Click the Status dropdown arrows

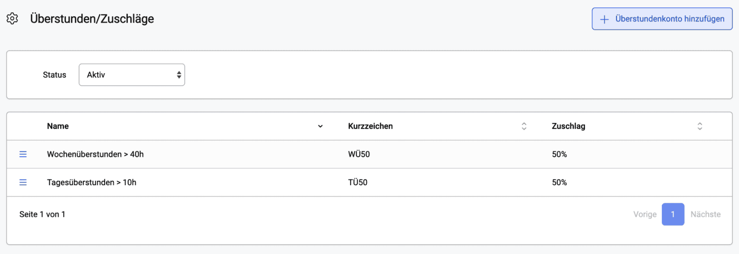tap(179, 75)
